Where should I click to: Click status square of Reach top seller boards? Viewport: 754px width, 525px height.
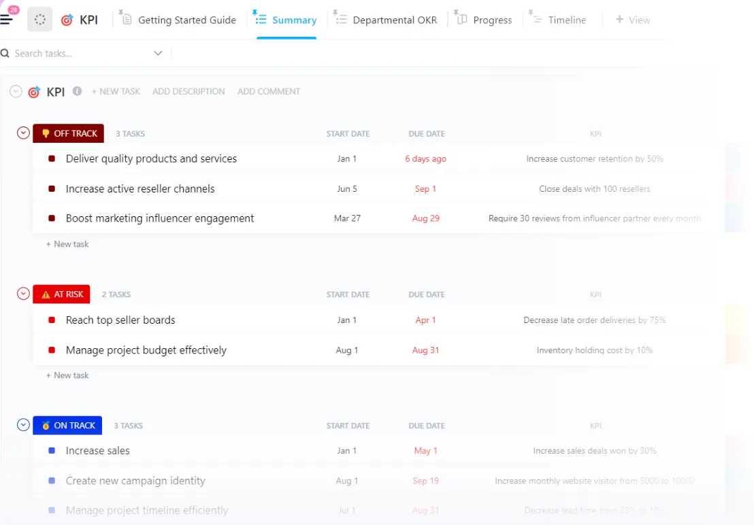pos(52,320)
